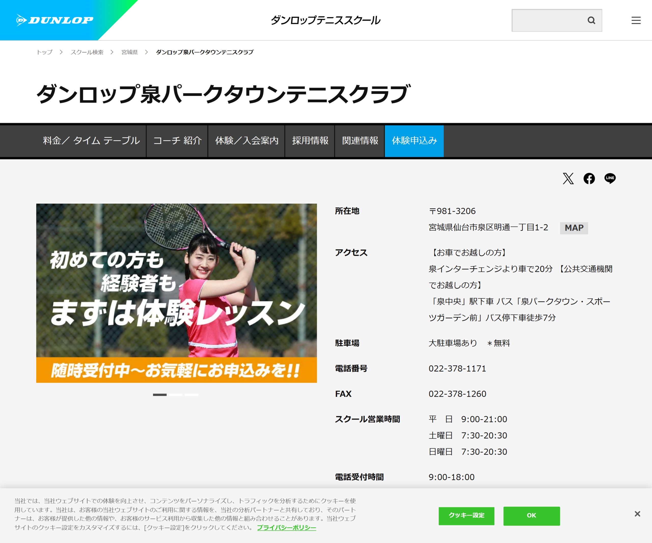Share via LINE icon

click(610, 178)
